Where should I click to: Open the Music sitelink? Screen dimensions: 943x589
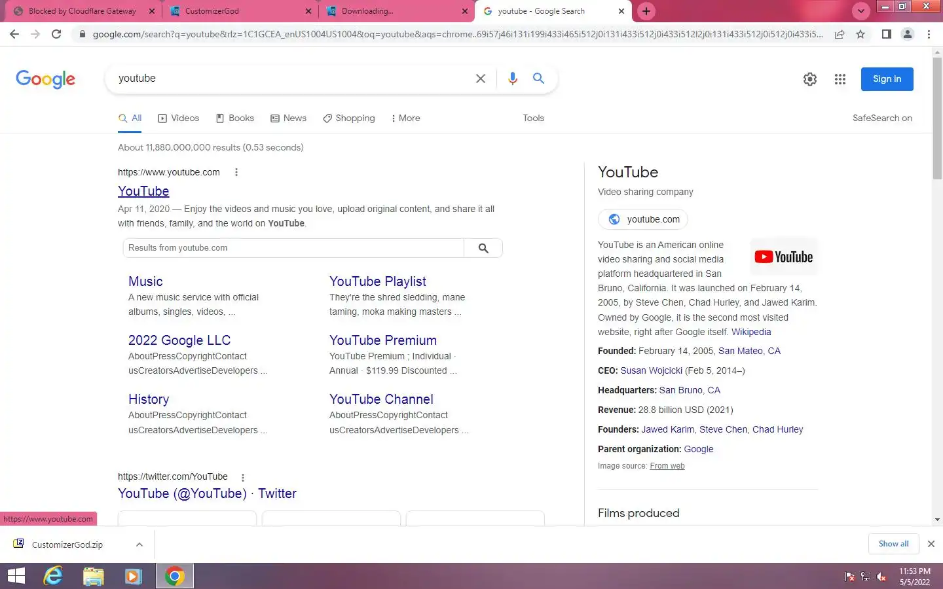[145, 281]
